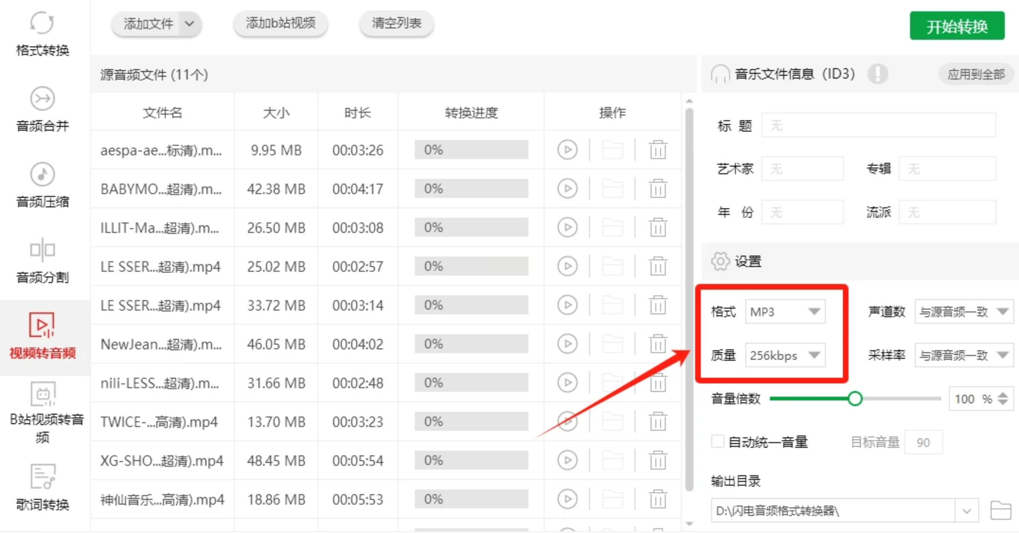
Task: Delete the XG-SHO file row
Action: click(658, 461)
